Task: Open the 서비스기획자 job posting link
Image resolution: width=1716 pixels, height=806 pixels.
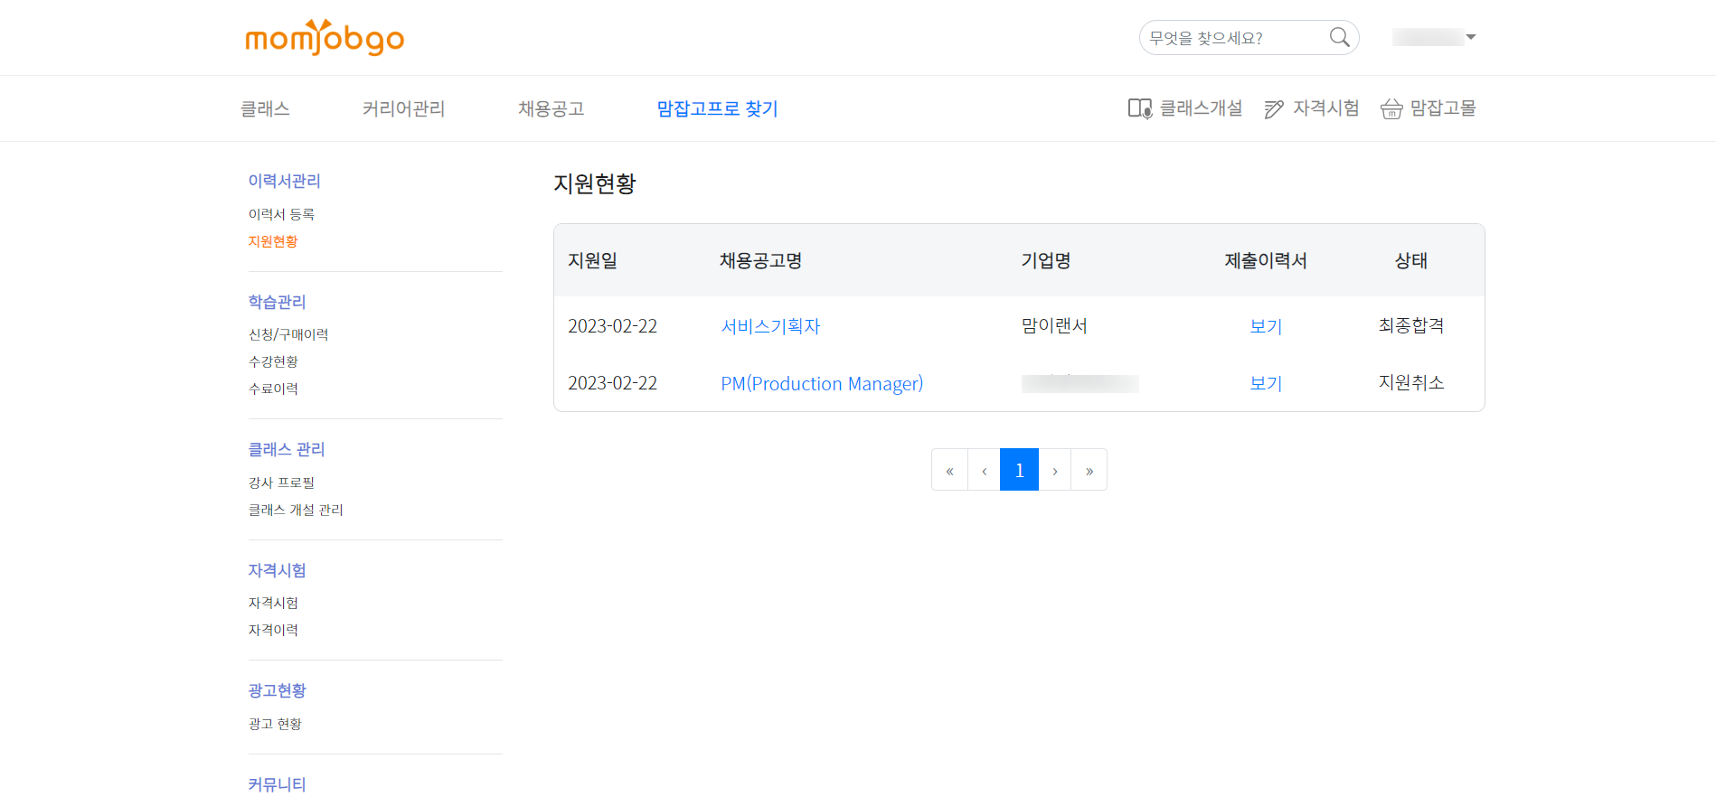Action: coord(770,326)
